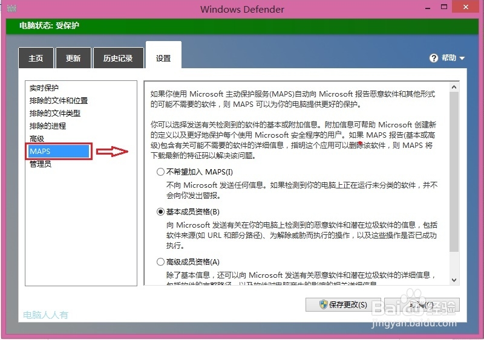
Task: Click the 保存更改 button
Action: [x=343, y=304]
